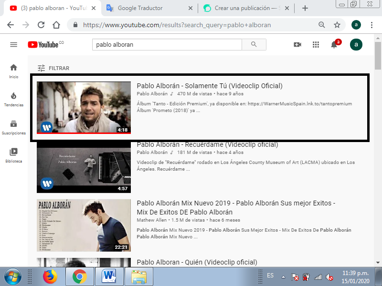Screen dimensions: 382x286
Task: Open Tendencias in the sidebar
Action: coord(14,100)
